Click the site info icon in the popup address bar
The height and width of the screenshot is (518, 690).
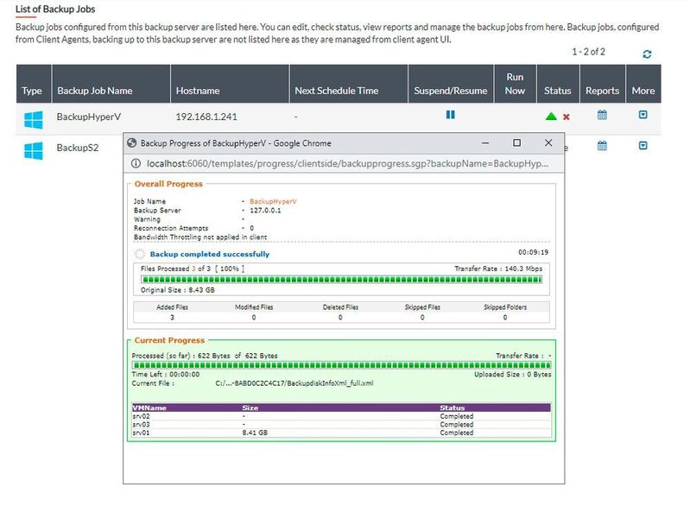click(x=136, y=163)
